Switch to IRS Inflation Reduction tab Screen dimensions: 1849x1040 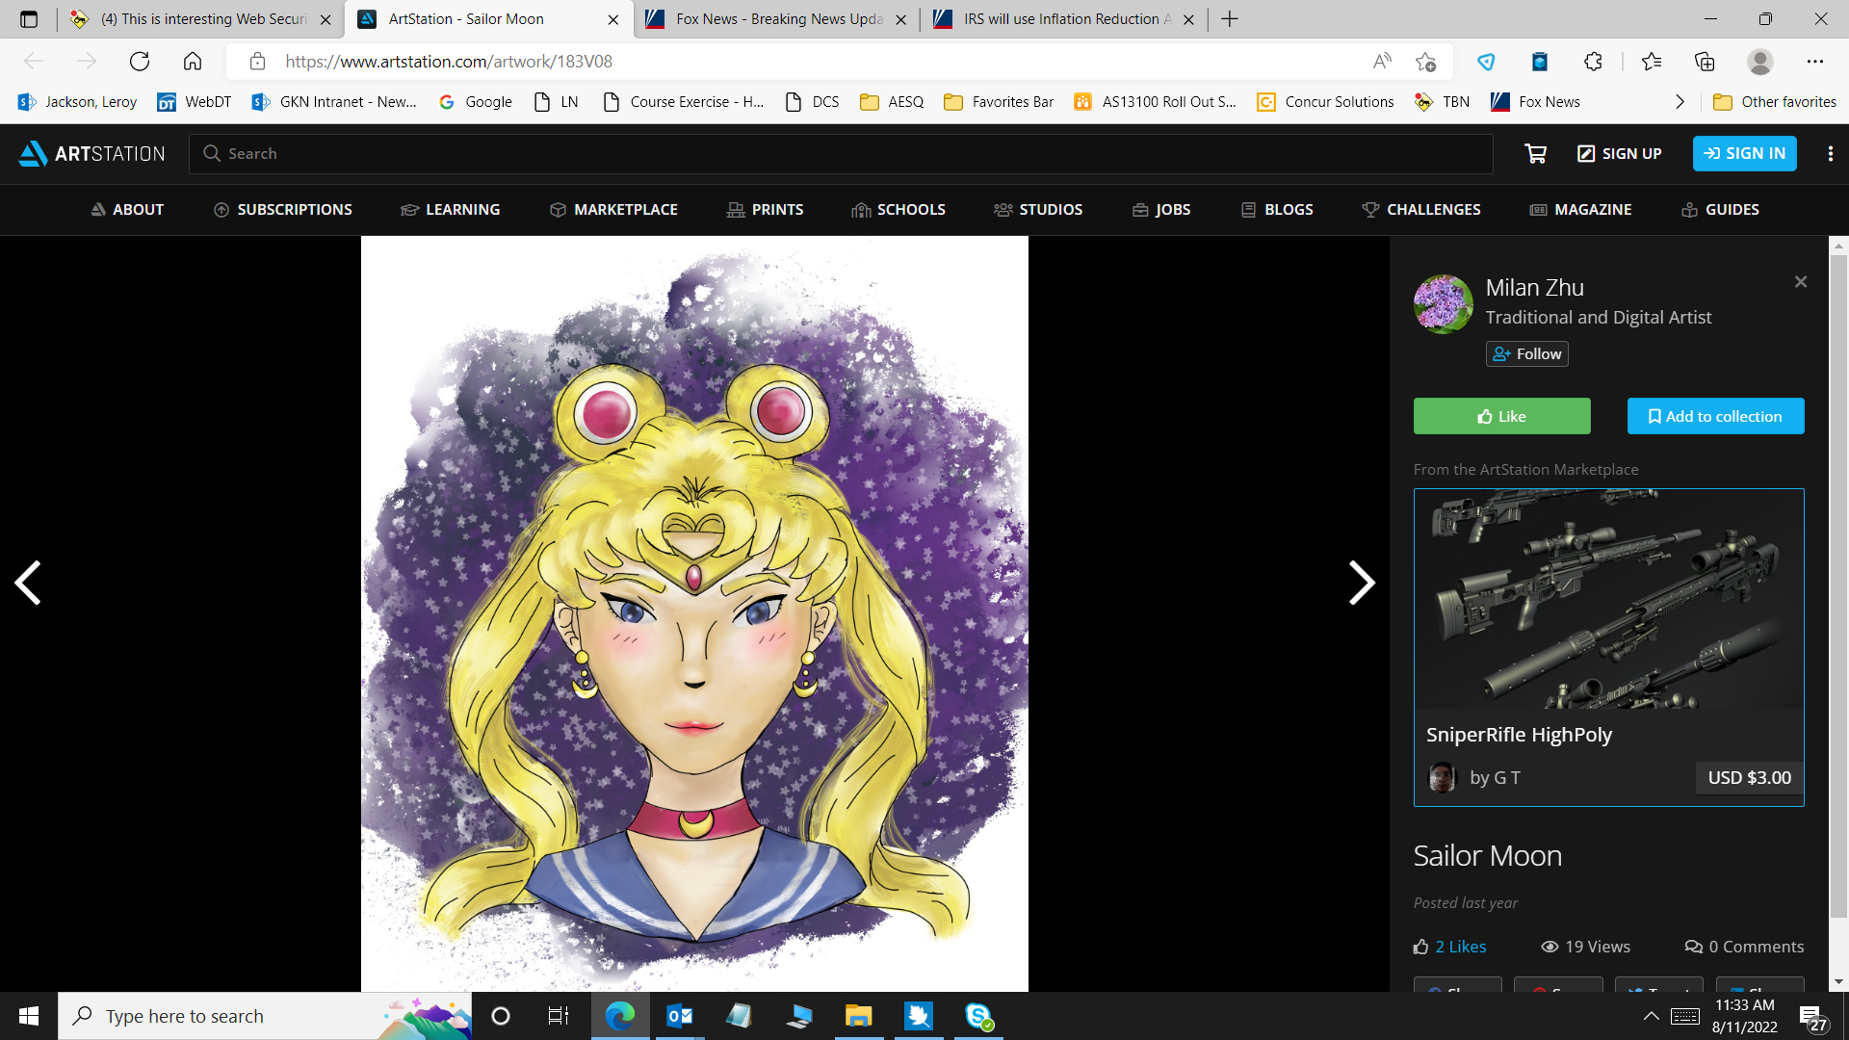point(1063,19)
